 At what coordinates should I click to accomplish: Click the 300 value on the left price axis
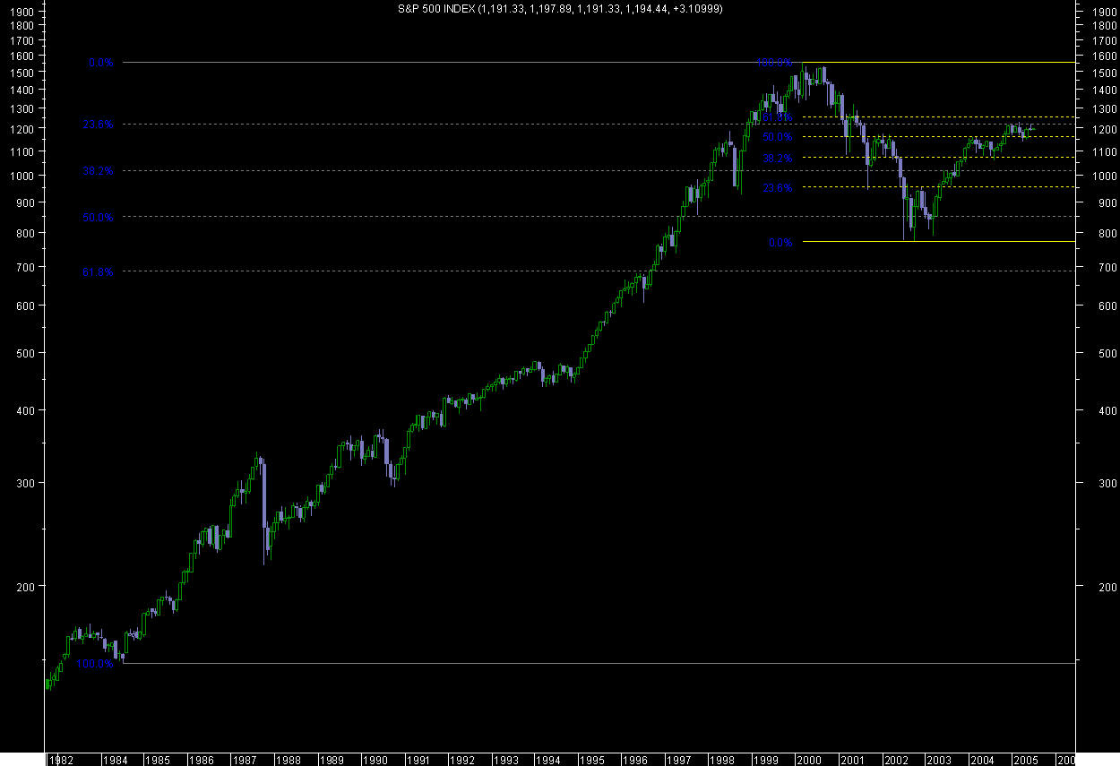(x=26, y=483)
